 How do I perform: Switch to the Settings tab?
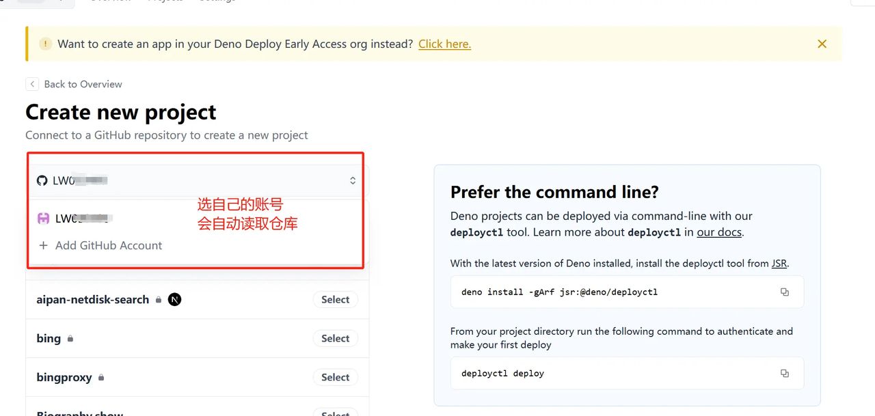pos(216,2)
